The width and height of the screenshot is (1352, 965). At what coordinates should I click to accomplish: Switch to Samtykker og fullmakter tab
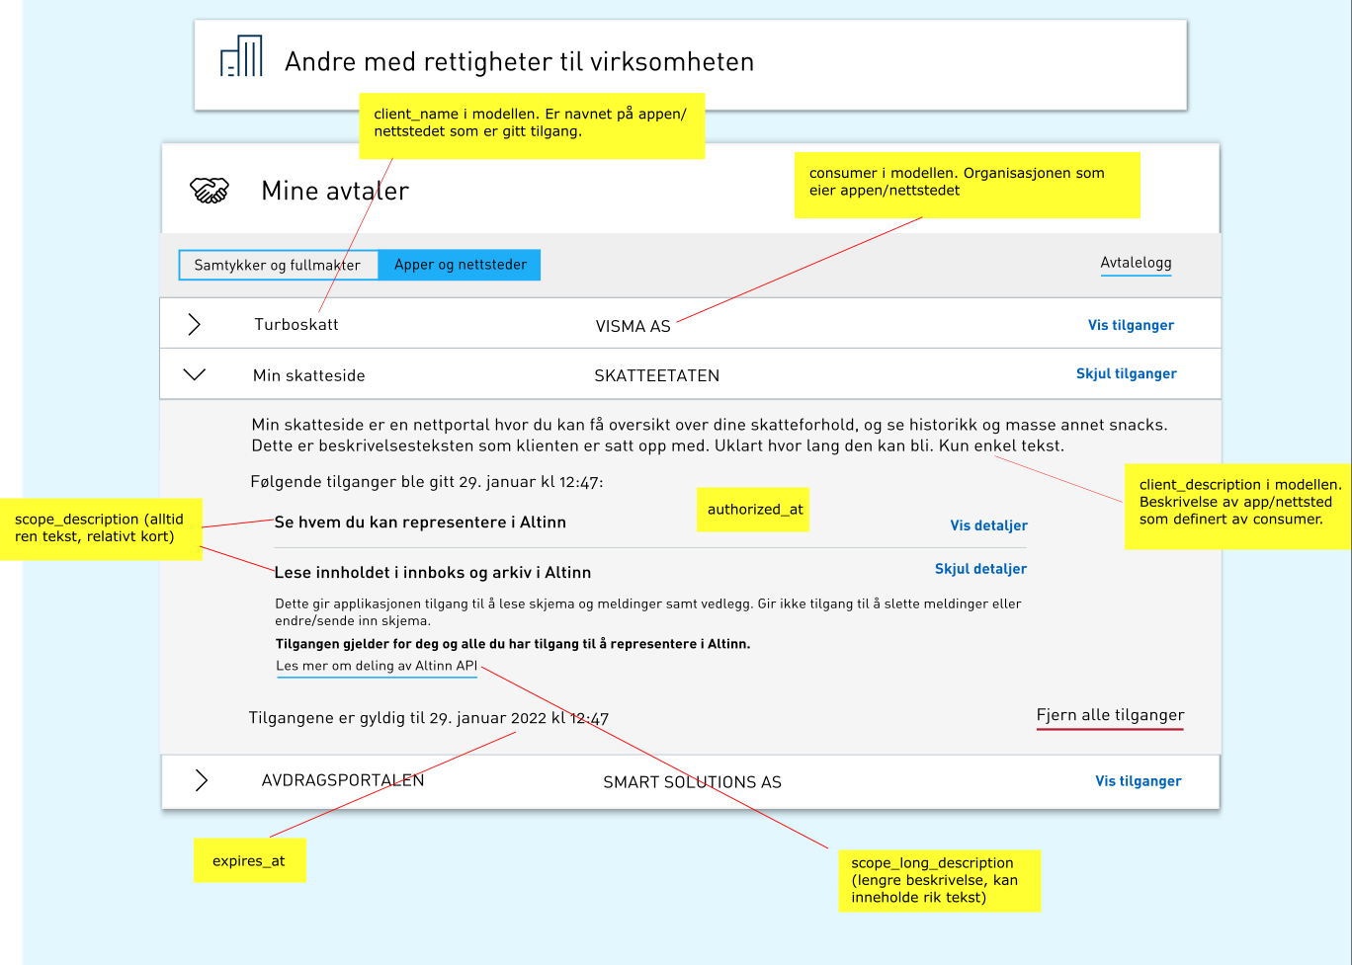(x=278, y=265)
